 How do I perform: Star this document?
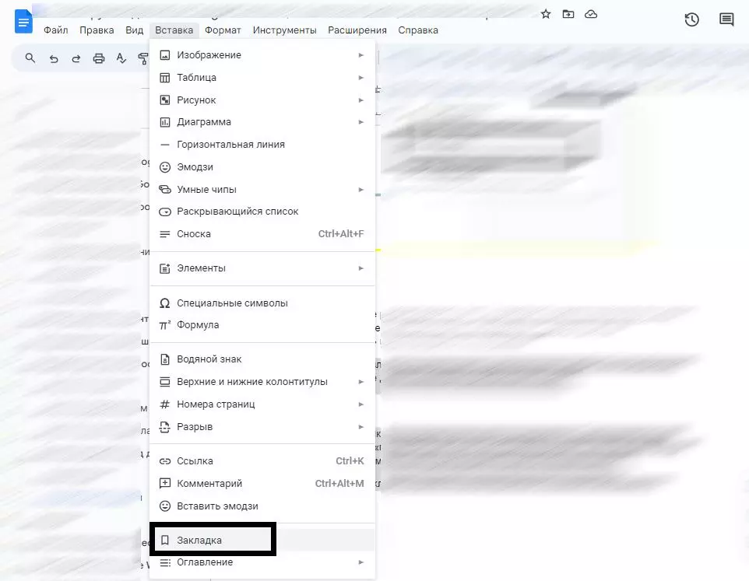(x=546, y=14)
